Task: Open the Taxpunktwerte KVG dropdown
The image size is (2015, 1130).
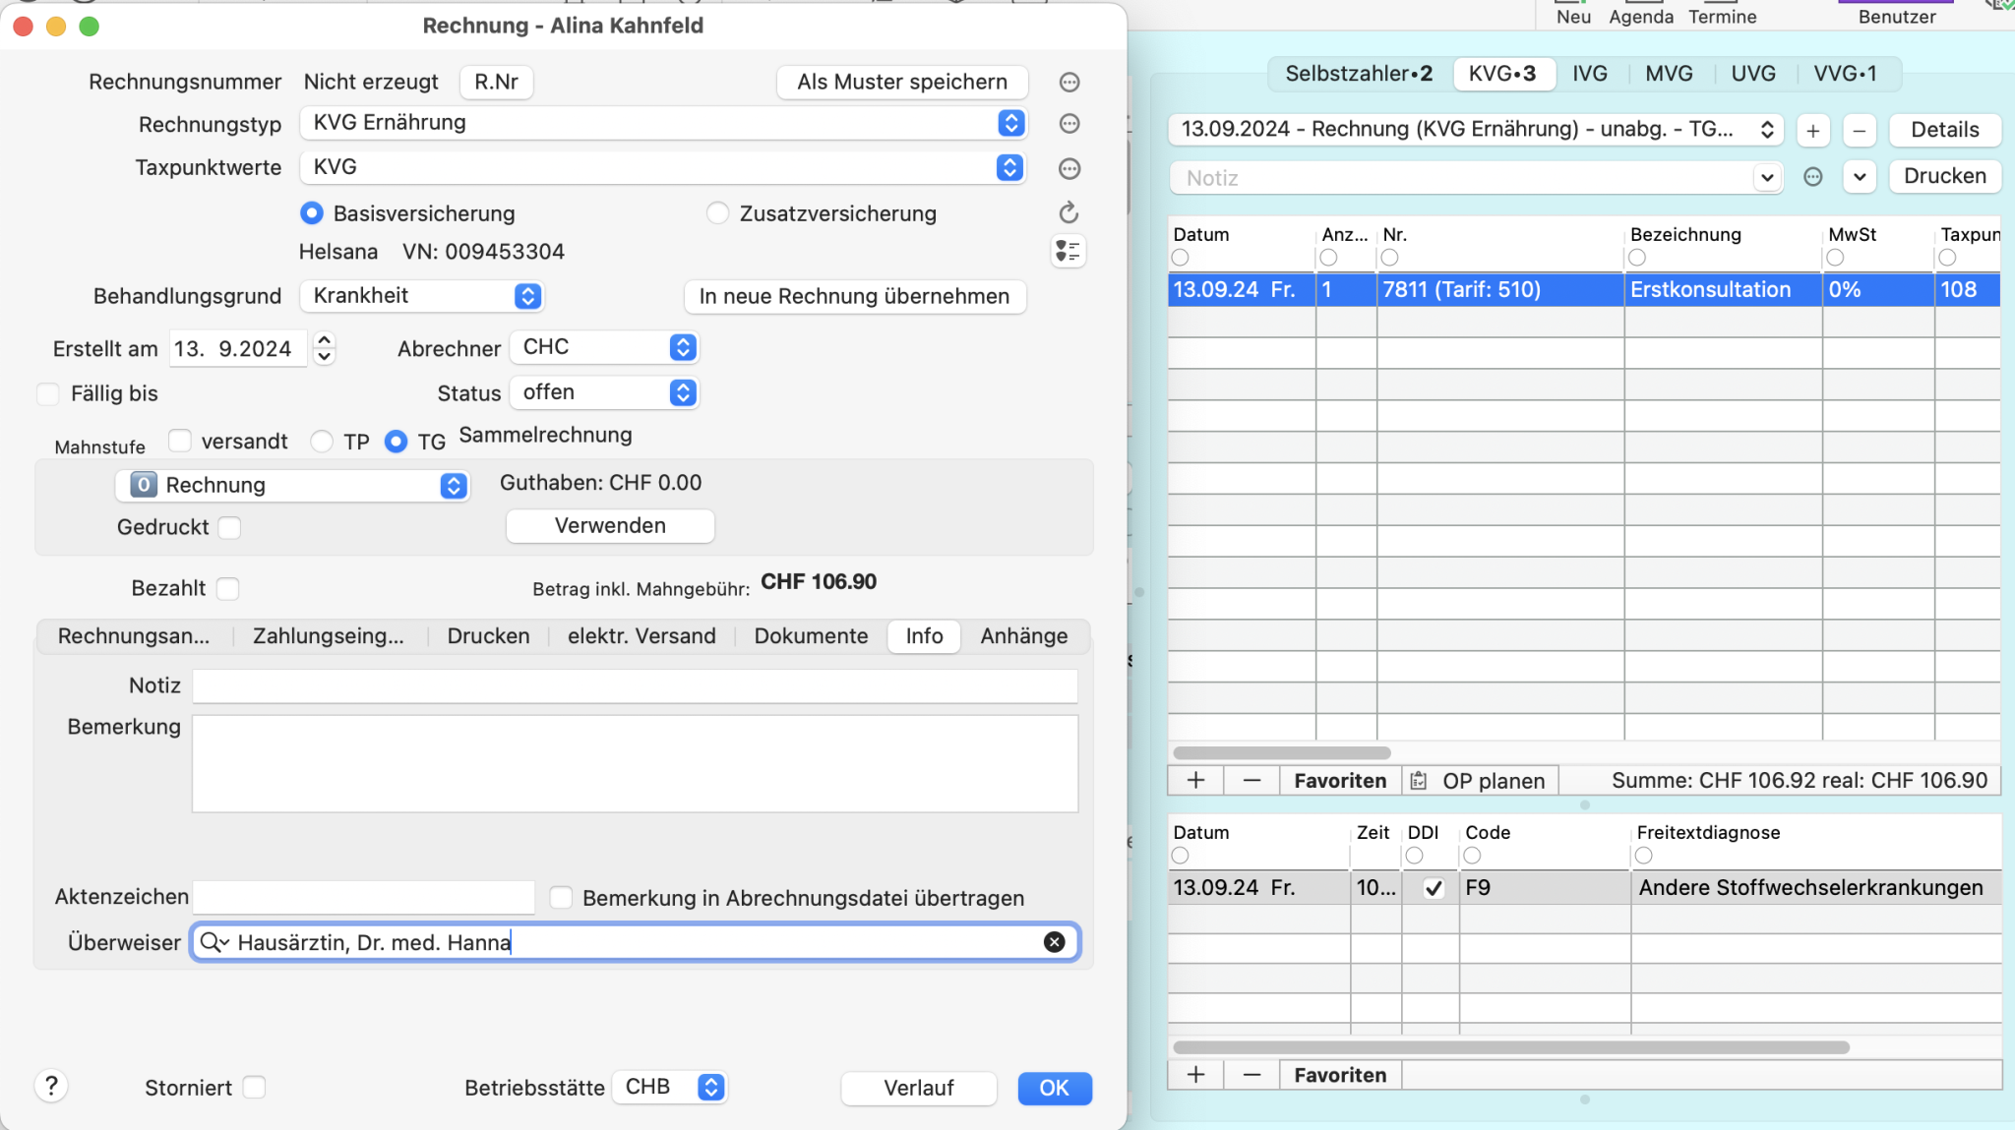Action: click(x=663, y=167)
